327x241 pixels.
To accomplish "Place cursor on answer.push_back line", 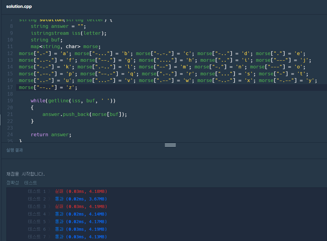I will 84,114.
